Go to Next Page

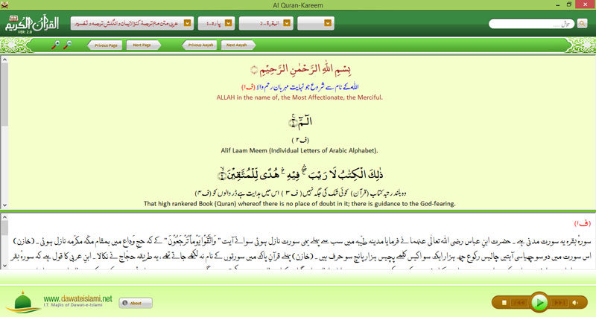143,45
